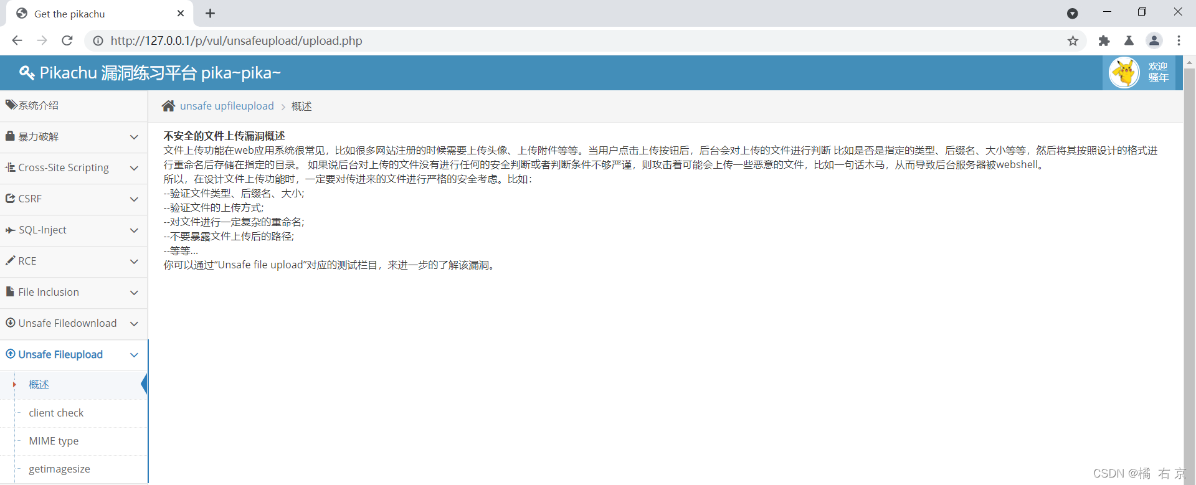Click the site info icon in address bar
The image size is (1196, 485).
point(98,40)
